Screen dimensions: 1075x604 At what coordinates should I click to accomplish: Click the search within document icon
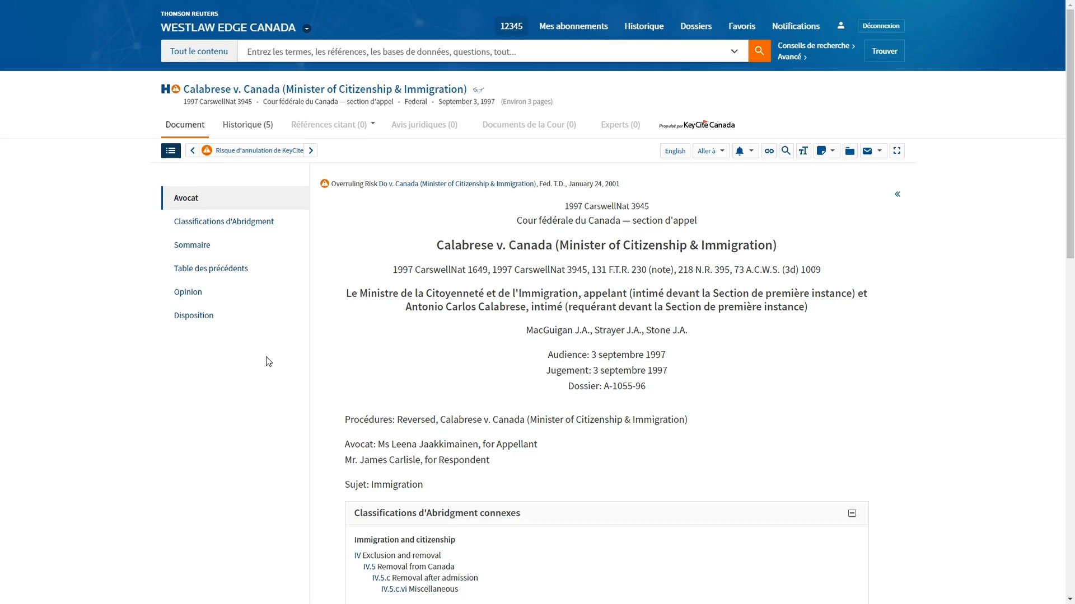click(x=786, y=150)
